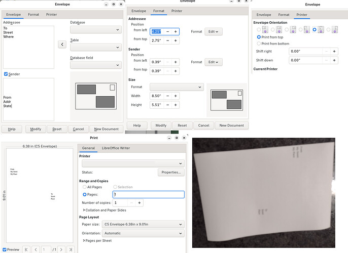The height and width of the screenshot is (253, 348).
Task: Uncheck the Sender checkbox
Action: (x=6, y=74)
